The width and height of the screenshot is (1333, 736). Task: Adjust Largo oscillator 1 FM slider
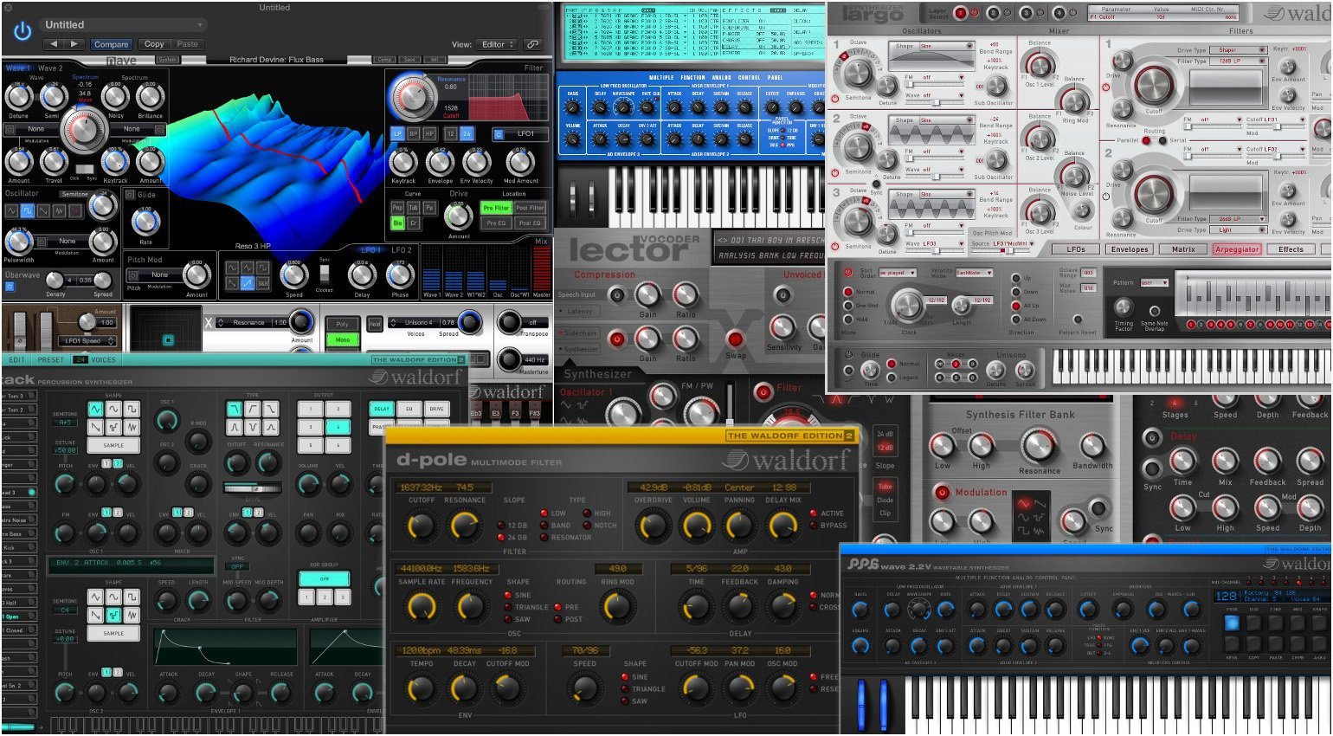(x=934, y=85)
